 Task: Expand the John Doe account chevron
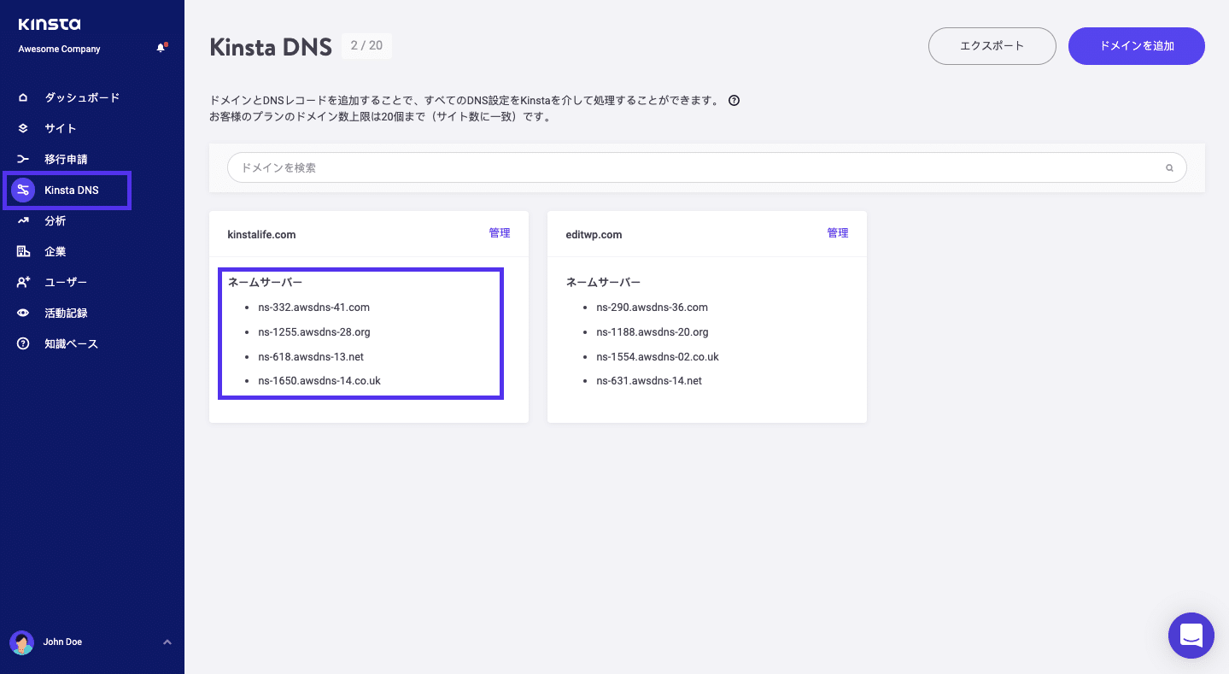point(167,642)
